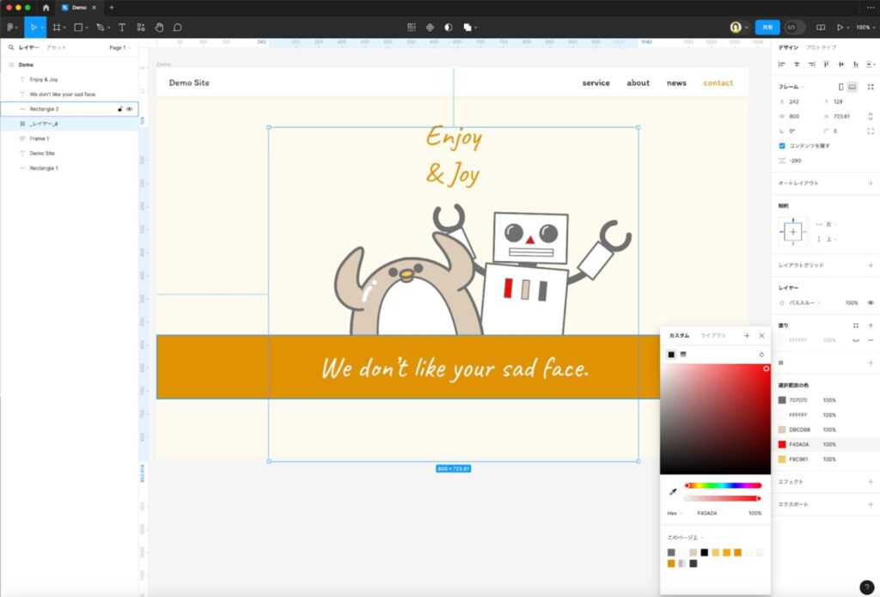Add a layout grid with plus button
Image resolution: width=880 pixels, height=597 pixels.
coord(871,265)
